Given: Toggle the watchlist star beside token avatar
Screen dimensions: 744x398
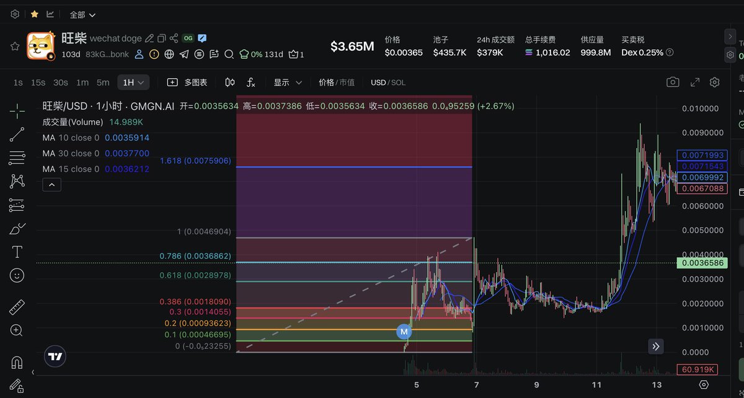Looking at the screenshot, I should coord(15,46).
